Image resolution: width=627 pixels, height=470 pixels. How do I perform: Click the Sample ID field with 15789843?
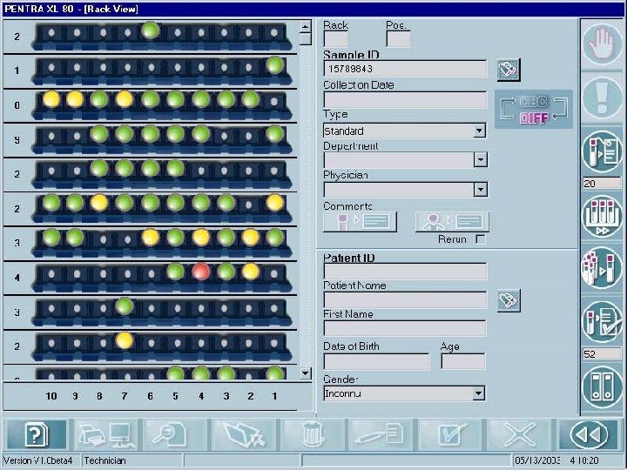pos(405,69)
